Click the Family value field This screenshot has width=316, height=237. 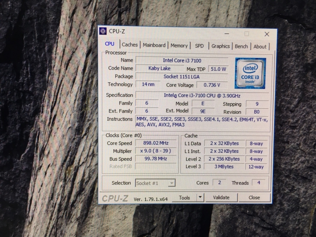coord(147,103)
